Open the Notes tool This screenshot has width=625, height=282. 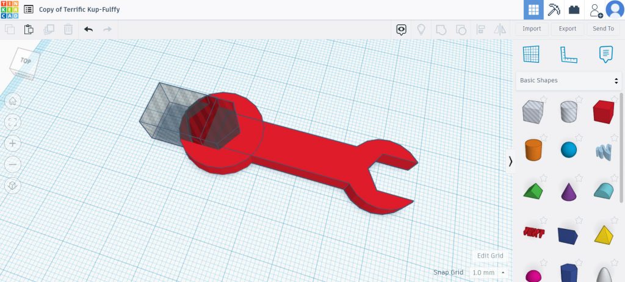(605, 54)
